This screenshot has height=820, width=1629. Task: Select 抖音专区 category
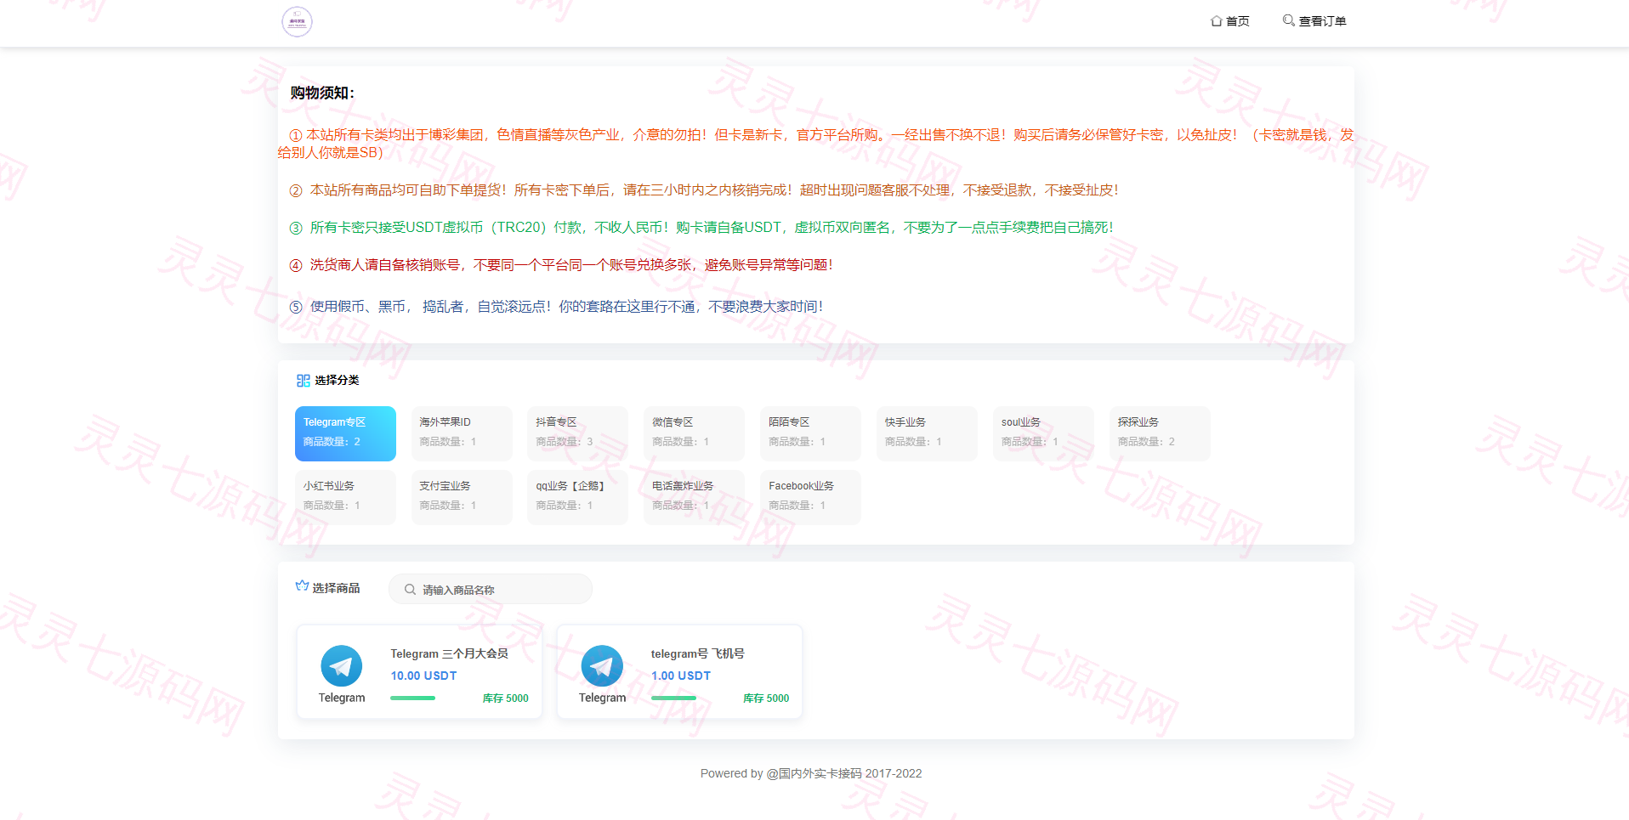tap(577, 433)
